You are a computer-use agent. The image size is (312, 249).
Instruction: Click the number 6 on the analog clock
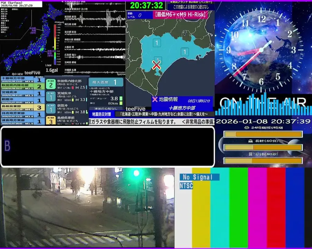point(261,82)
